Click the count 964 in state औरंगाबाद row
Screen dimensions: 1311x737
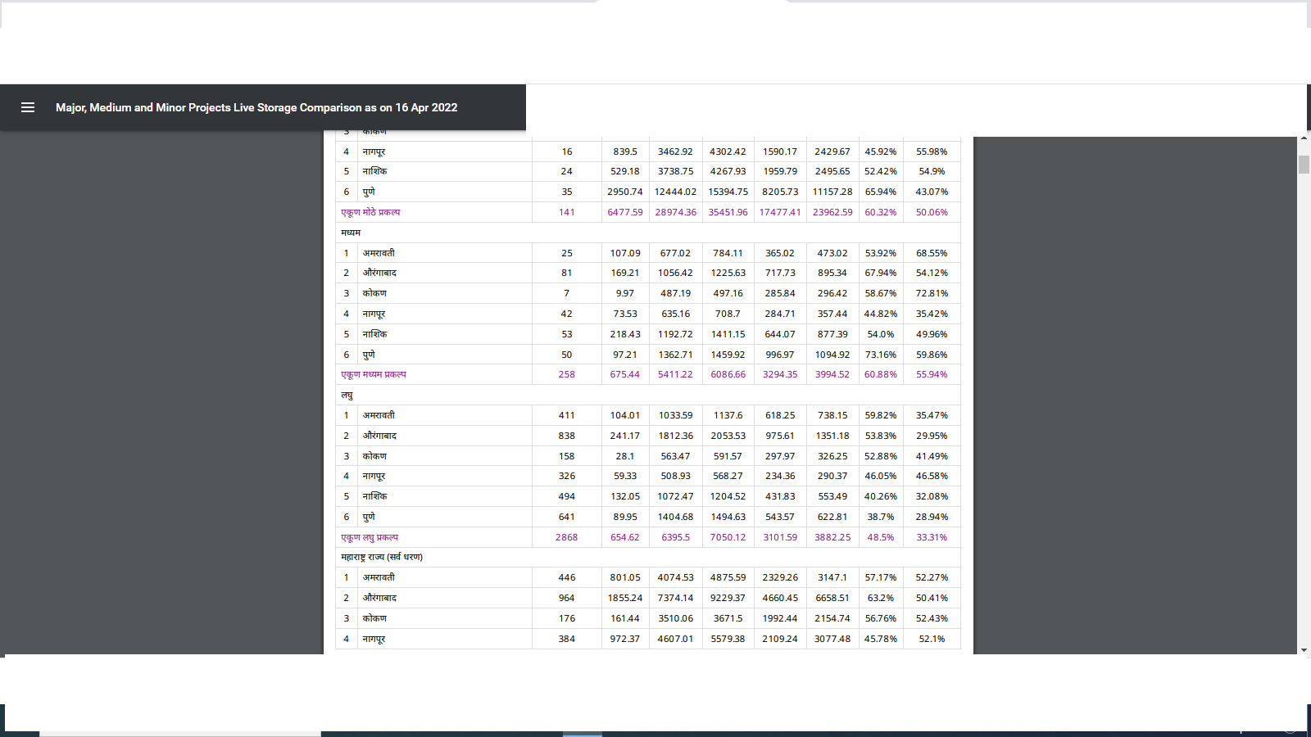(566, 598)
